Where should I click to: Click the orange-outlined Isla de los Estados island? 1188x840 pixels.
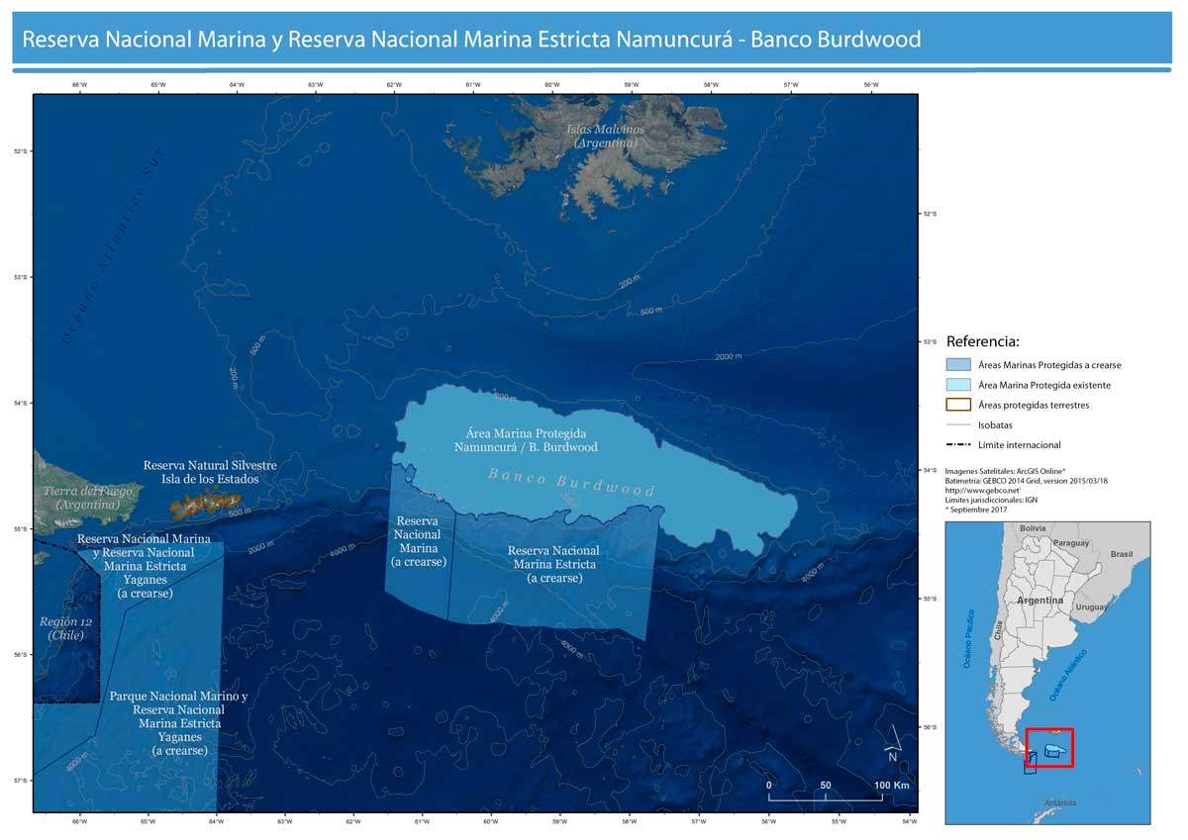pyautogui.click(x=206, y=507)
